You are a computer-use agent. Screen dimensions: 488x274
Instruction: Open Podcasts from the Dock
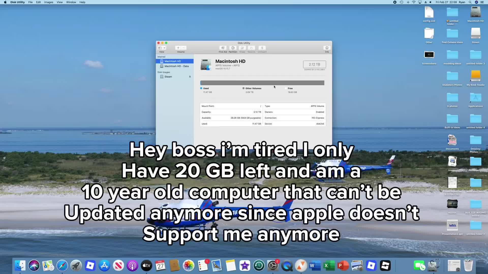click(132, 266)
